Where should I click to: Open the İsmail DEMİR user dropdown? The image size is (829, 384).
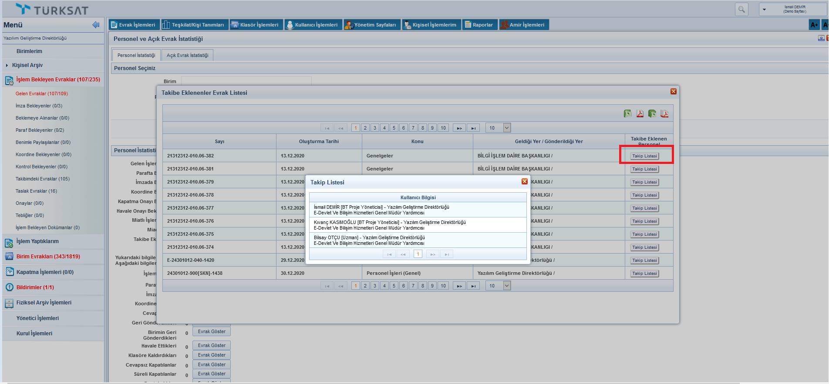(764, 9)
